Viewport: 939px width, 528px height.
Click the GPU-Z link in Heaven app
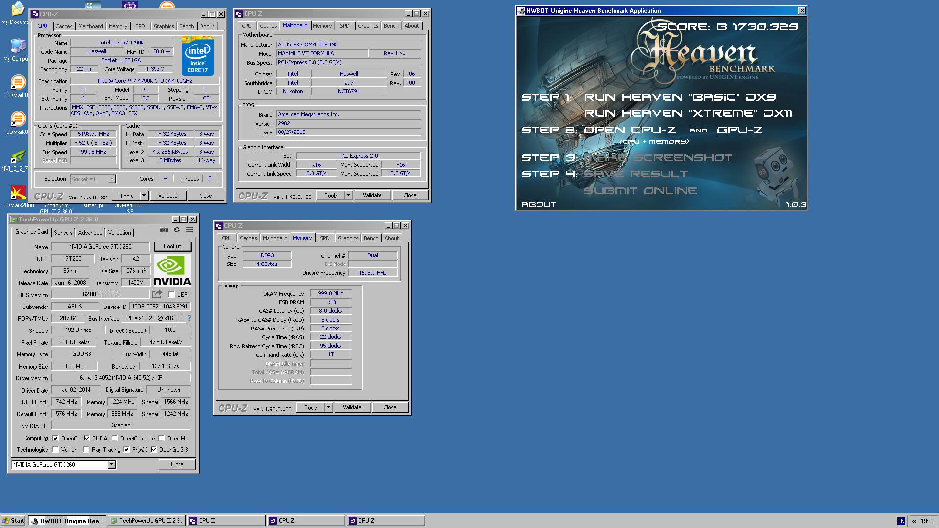(739, 130)
